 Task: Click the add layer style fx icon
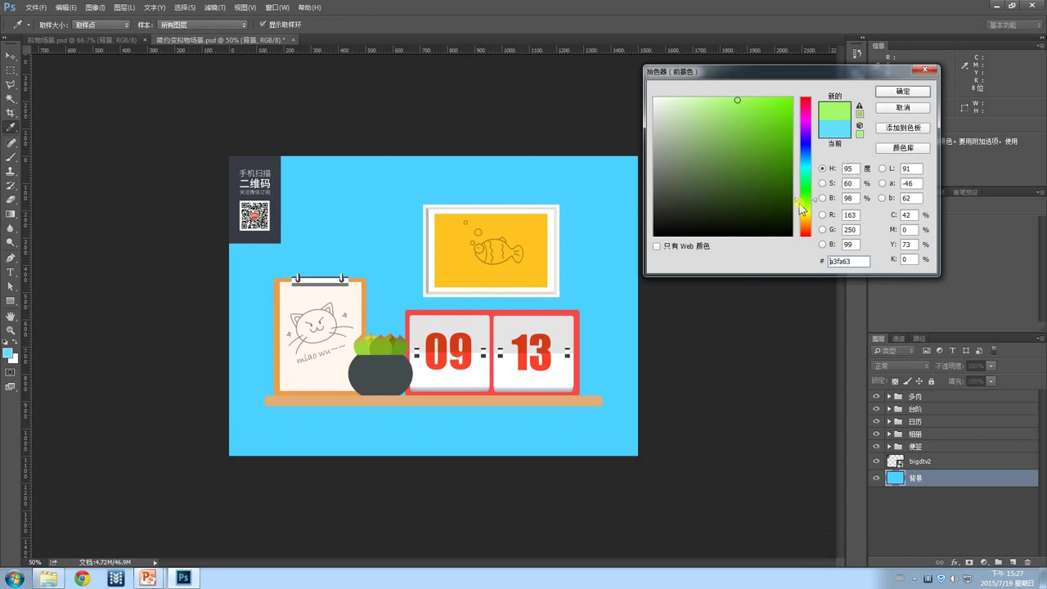pos(955,563)
